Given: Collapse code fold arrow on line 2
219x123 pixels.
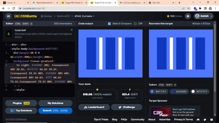Looking at the screenshot, I should [8, 53].
